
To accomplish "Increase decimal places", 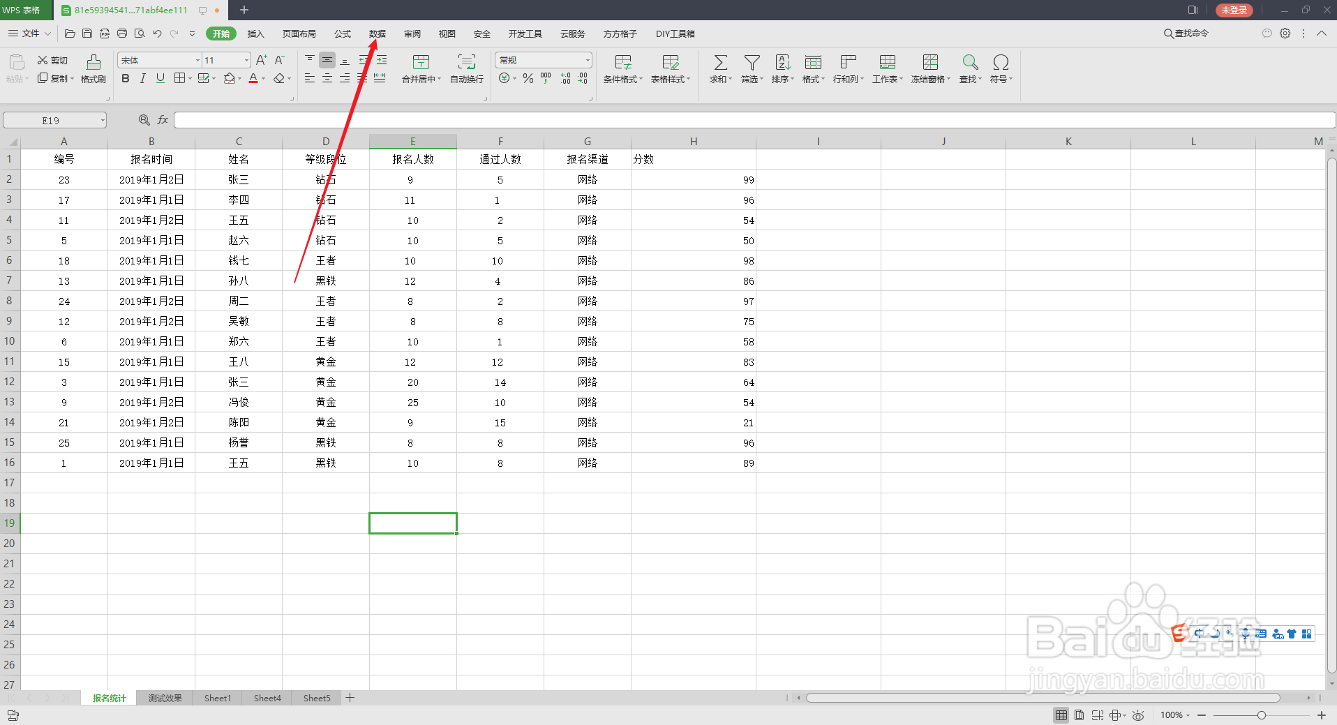I will tap(565, 78).
